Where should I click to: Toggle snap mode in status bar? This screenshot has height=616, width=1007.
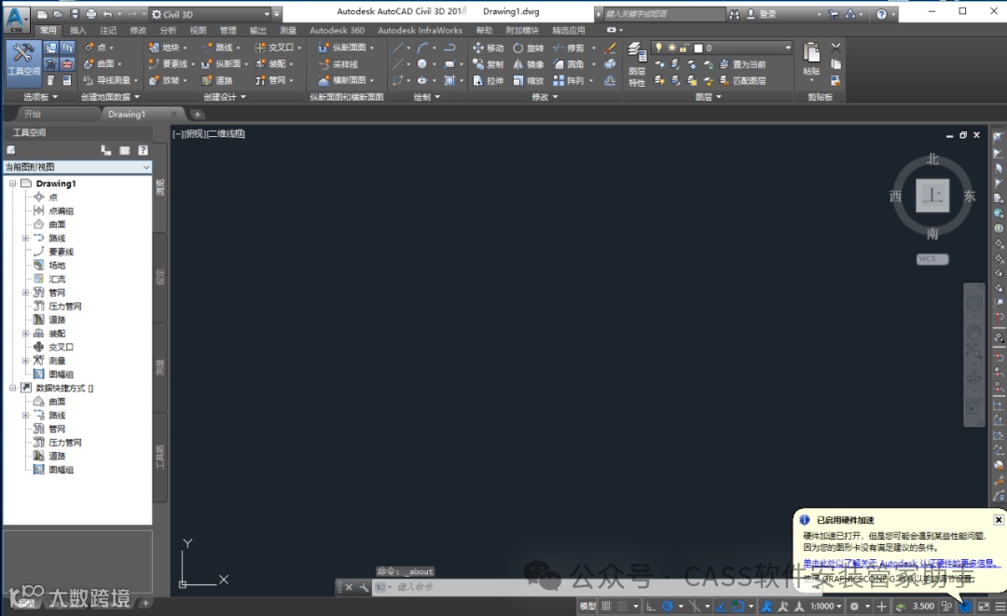[x=622, y=607]
